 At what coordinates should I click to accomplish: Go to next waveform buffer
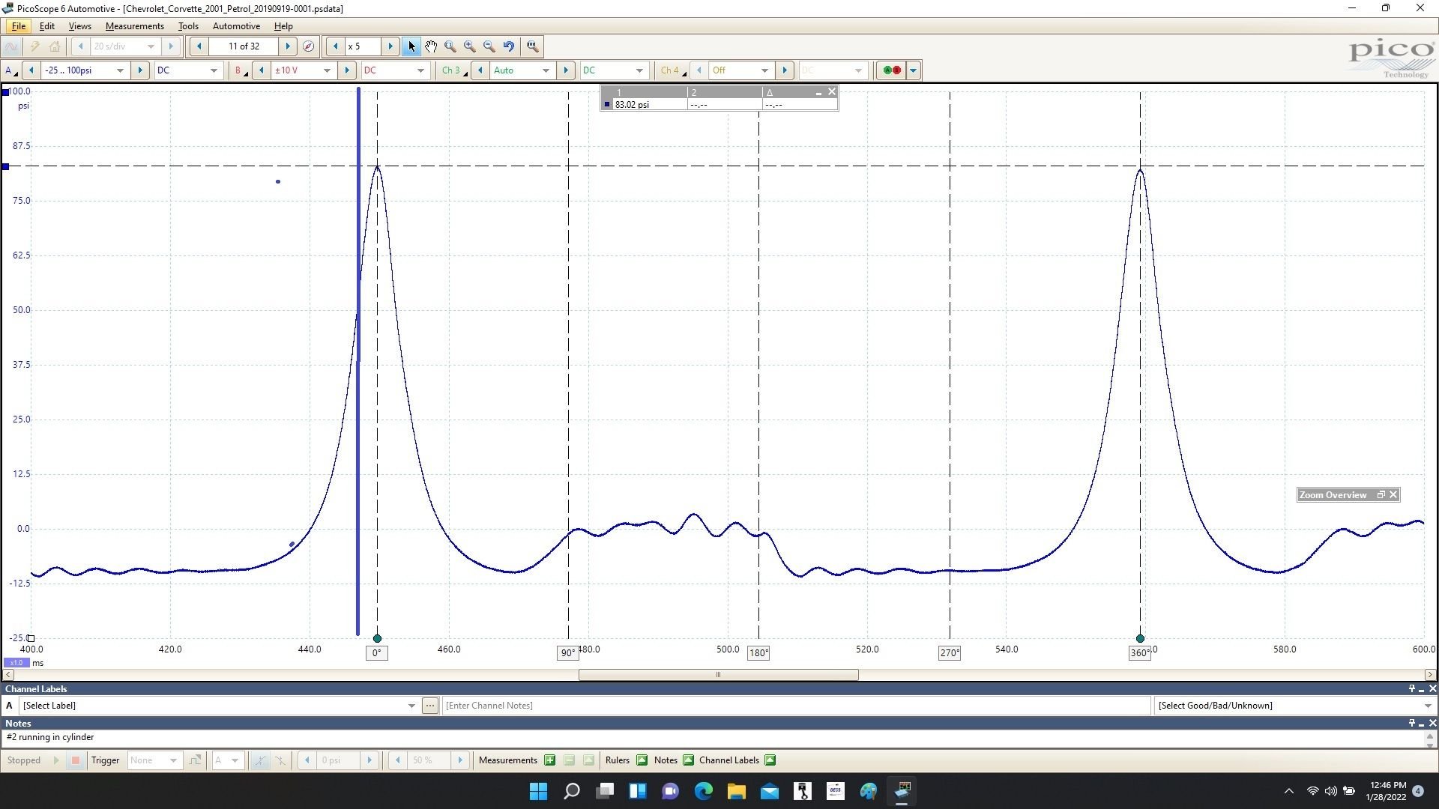pos(287,46)
